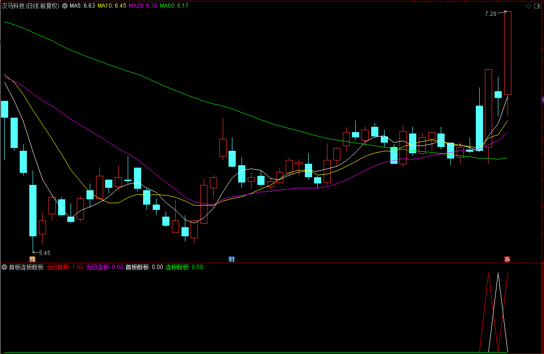Screen dimensions: 544x354
Task: Open the dropdown next to 汉马科技 title
Action: click(x=65, y=6)
